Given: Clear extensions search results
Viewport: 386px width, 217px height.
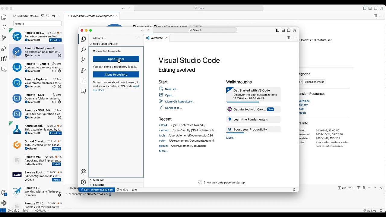Looking at the screenshot, I should 53,16.
